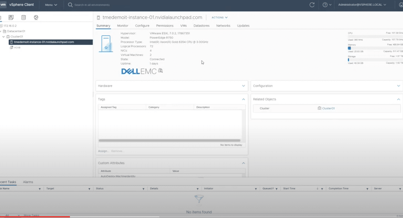Collapse the Cluster01 tree node
The height and width of the screenshot is (218, 403).
(3, 37)
